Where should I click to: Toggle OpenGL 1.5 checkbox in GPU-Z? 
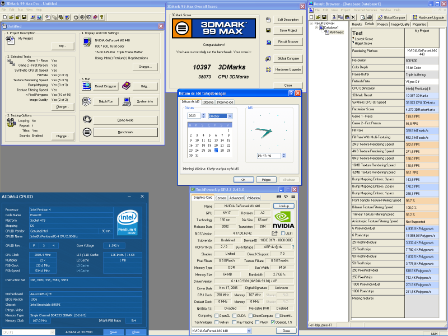(273, 323)
